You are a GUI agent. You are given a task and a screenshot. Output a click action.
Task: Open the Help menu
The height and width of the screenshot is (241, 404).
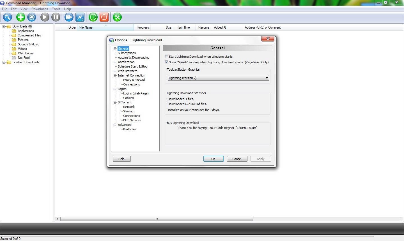pos(67,9)
